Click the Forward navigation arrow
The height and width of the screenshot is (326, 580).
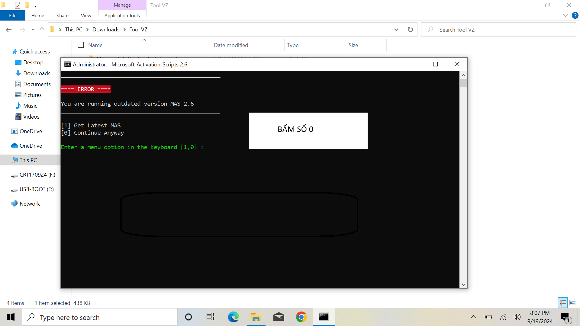22,30
